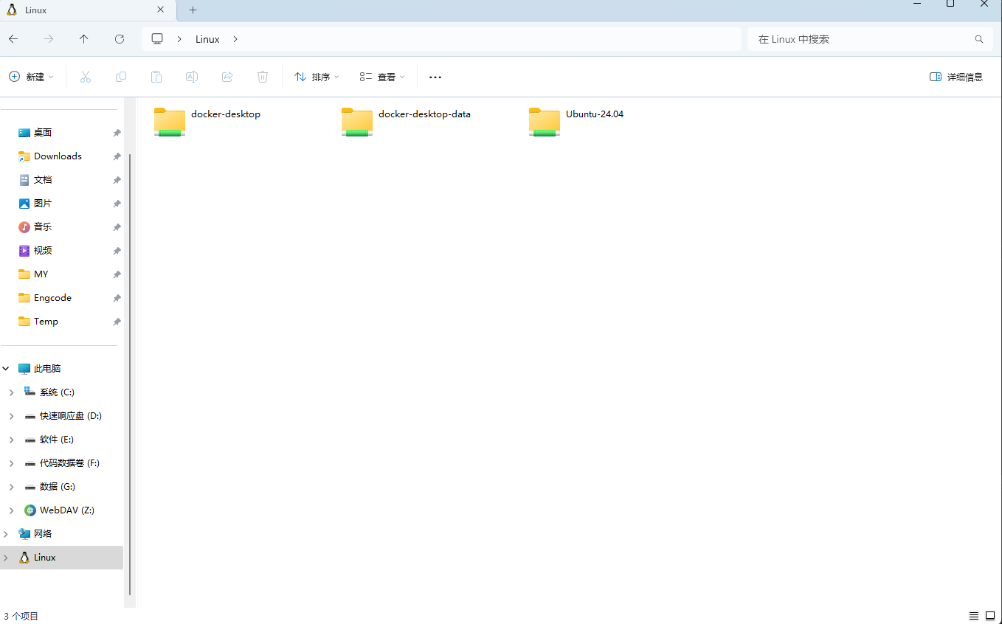Expand the 快速响应盘 (D:) drive node
Viewport: 1002px width, 624px height.
coord(12,416)
